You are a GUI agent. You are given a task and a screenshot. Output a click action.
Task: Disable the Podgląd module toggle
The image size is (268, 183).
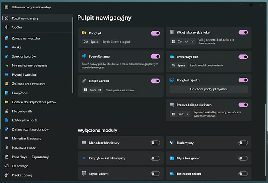click(x=155, y=33)
